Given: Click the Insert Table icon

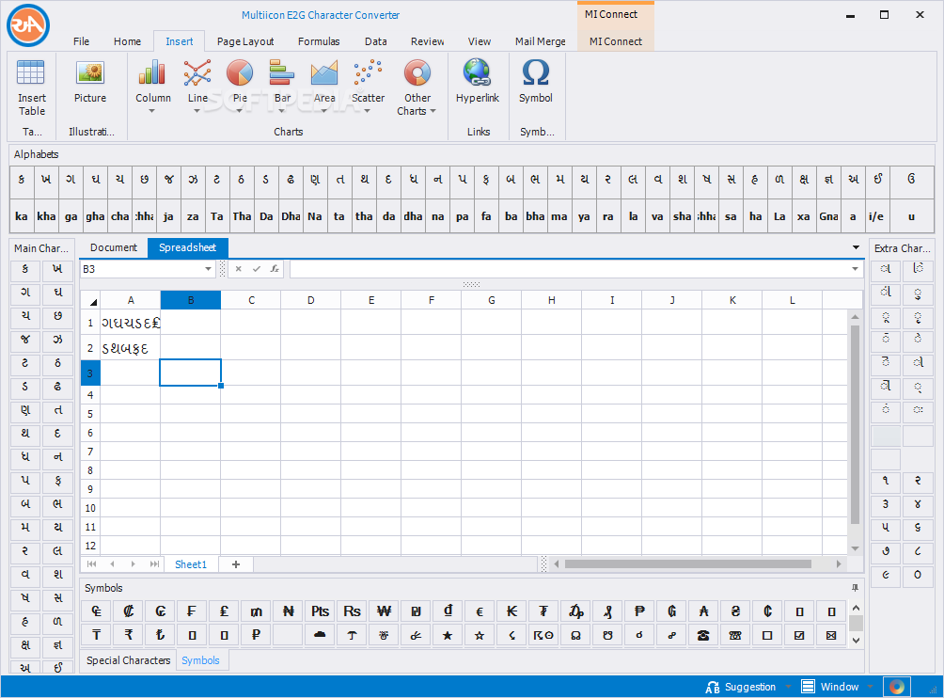Looking at the screenshot, I should (31, 73).
